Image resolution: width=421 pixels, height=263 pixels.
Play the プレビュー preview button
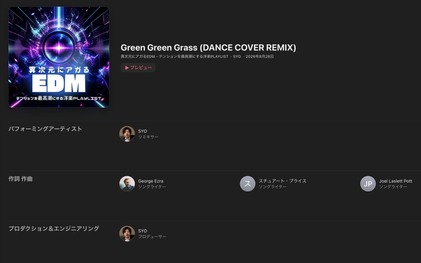138,68
